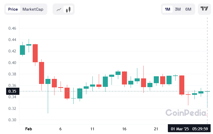Image resolution: width=213 pixels, height=134 pixels.
Task: Switch to line chart view
Action: (59, 10)
